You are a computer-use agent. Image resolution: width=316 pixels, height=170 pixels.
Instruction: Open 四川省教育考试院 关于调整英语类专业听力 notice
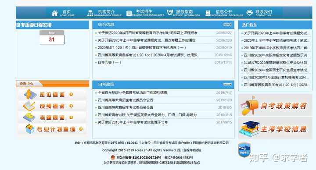click(147, 115)
